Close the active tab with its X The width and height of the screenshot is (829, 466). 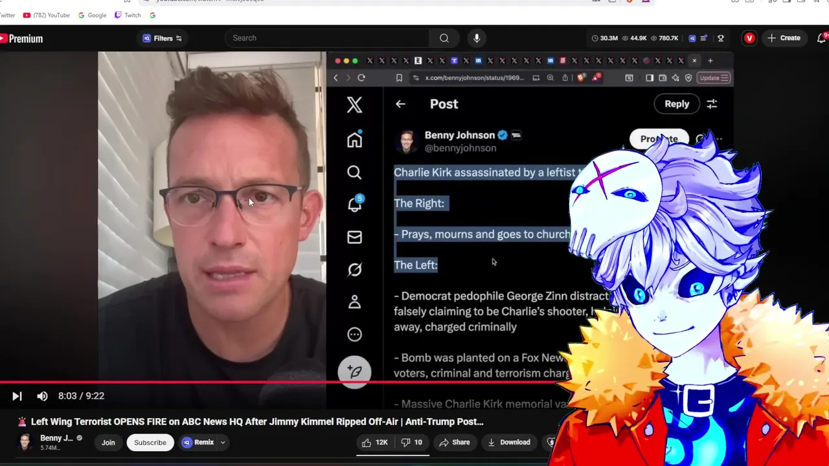[694, 61]
